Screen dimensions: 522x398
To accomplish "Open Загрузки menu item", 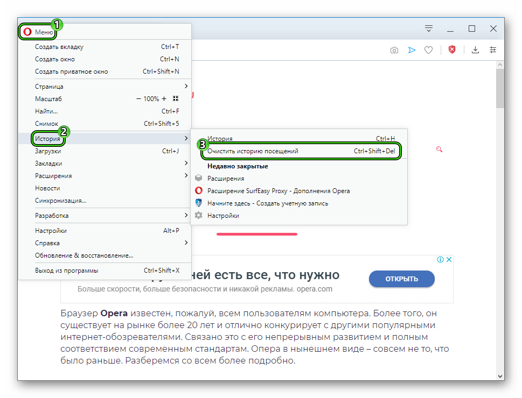I will [x=105, y=151].
